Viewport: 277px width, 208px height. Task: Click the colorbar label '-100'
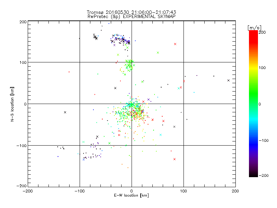263,141
